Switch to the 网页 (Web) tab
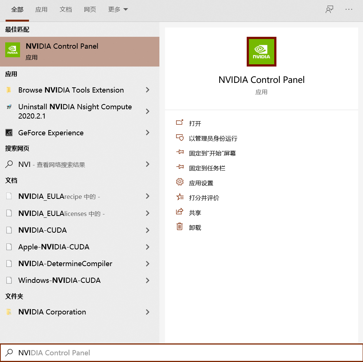 tap(90, 10)
